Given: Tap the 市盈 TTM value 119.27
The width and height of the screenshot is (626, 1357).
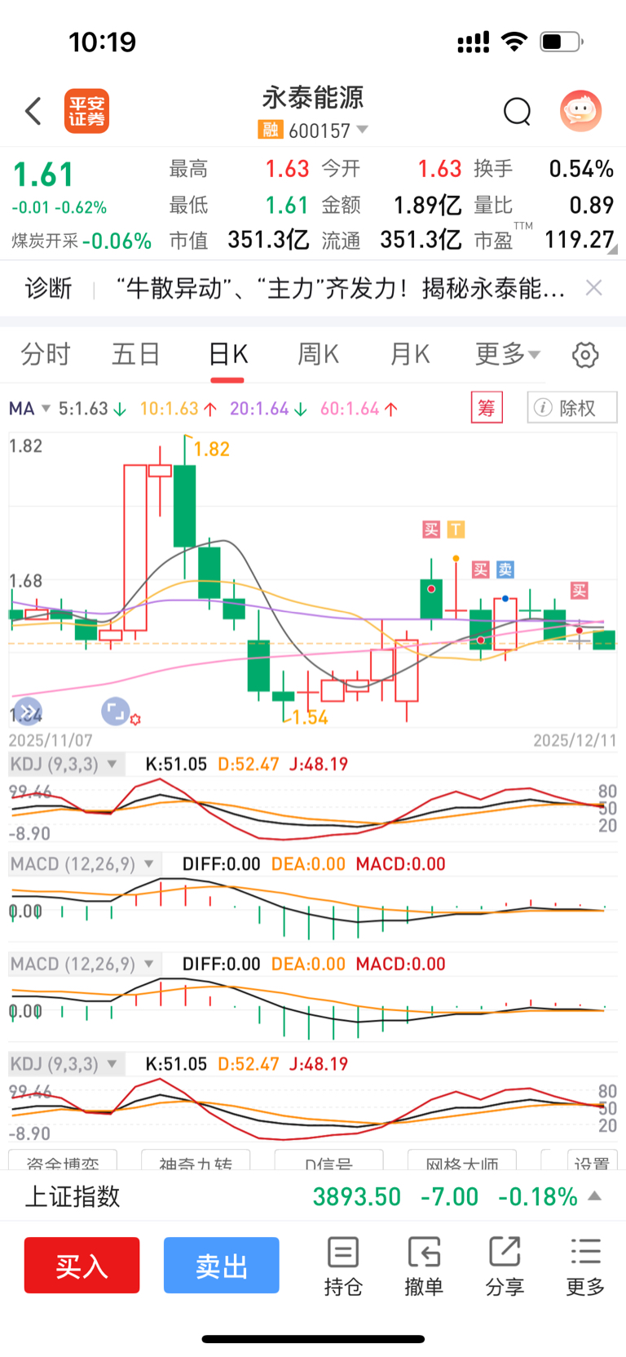Looking at the screenshot, I should (579, 240).
